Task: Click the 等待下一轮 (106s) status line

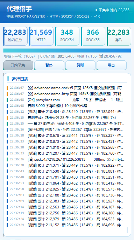Action: coord(63,56)
